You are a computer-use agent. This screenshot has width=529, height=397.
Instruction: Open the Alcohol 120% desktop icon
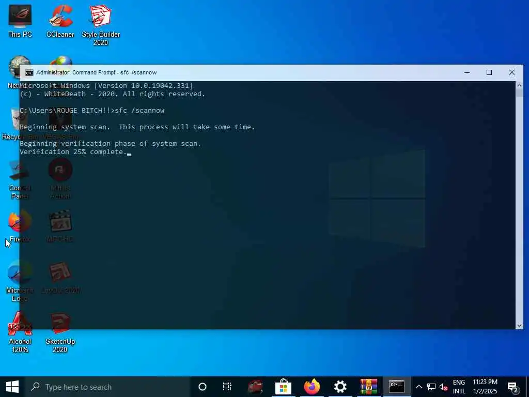(x=20, y=332)
